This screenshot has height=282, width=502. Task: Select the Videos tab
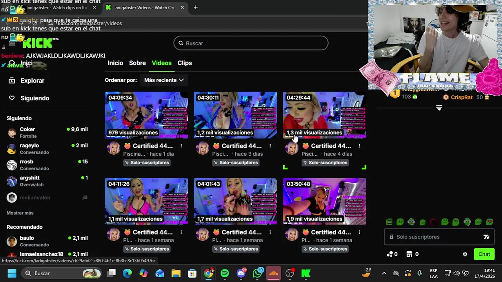pyautogui.click(x=162, y=63)
